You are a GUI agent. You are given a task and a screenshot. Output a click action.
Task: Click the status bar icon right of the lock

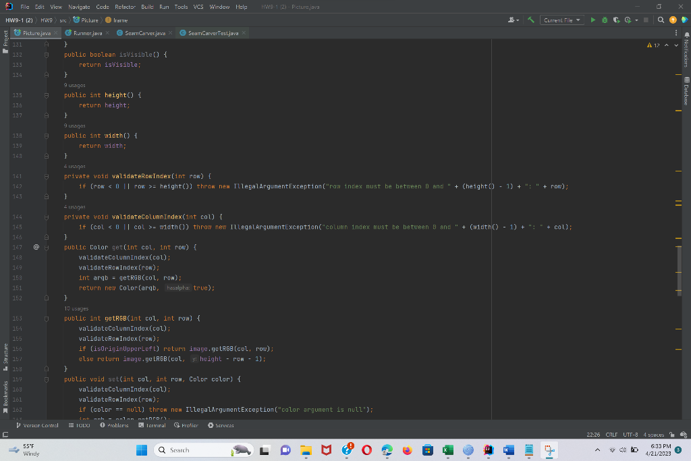[683, 435]
